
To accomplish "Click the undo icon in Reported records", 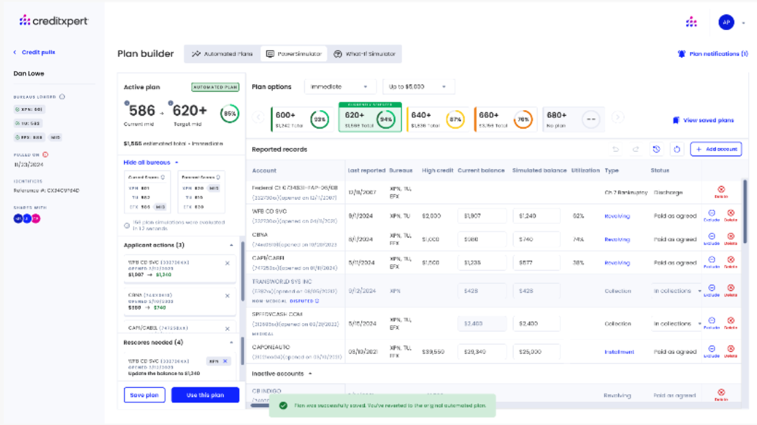I will coord(616,149).
